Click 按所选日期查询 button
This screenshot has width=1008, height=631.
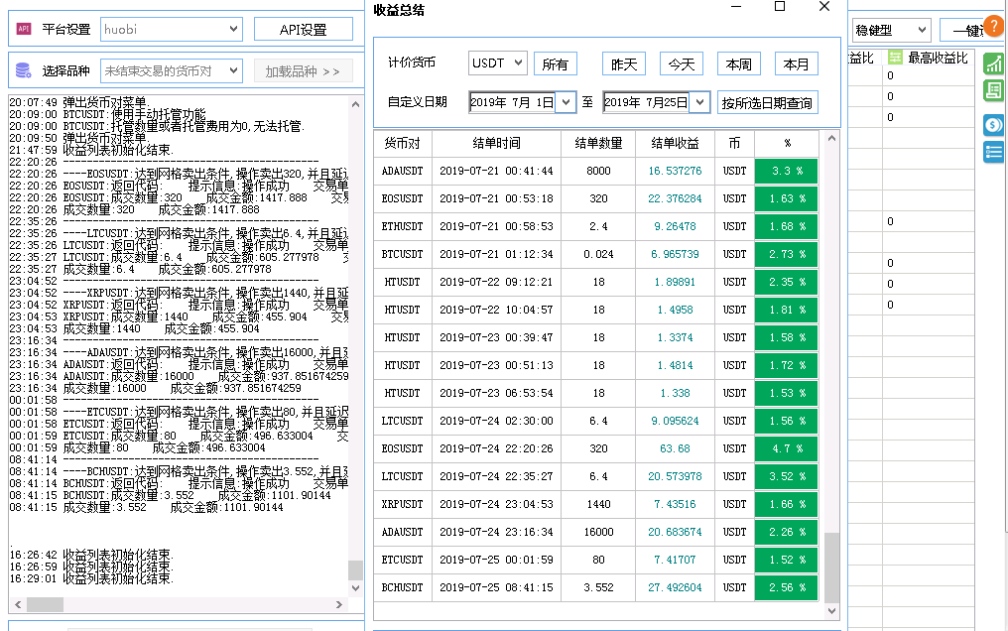pos(768,103)
